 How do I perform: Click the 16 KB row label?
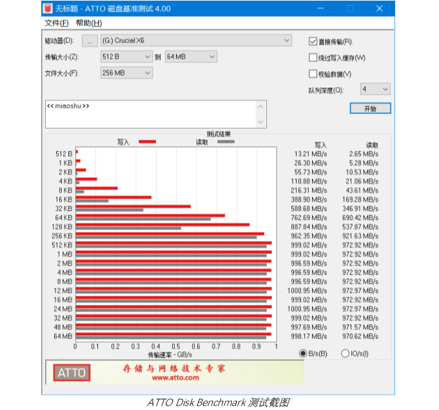click(64, 199)
